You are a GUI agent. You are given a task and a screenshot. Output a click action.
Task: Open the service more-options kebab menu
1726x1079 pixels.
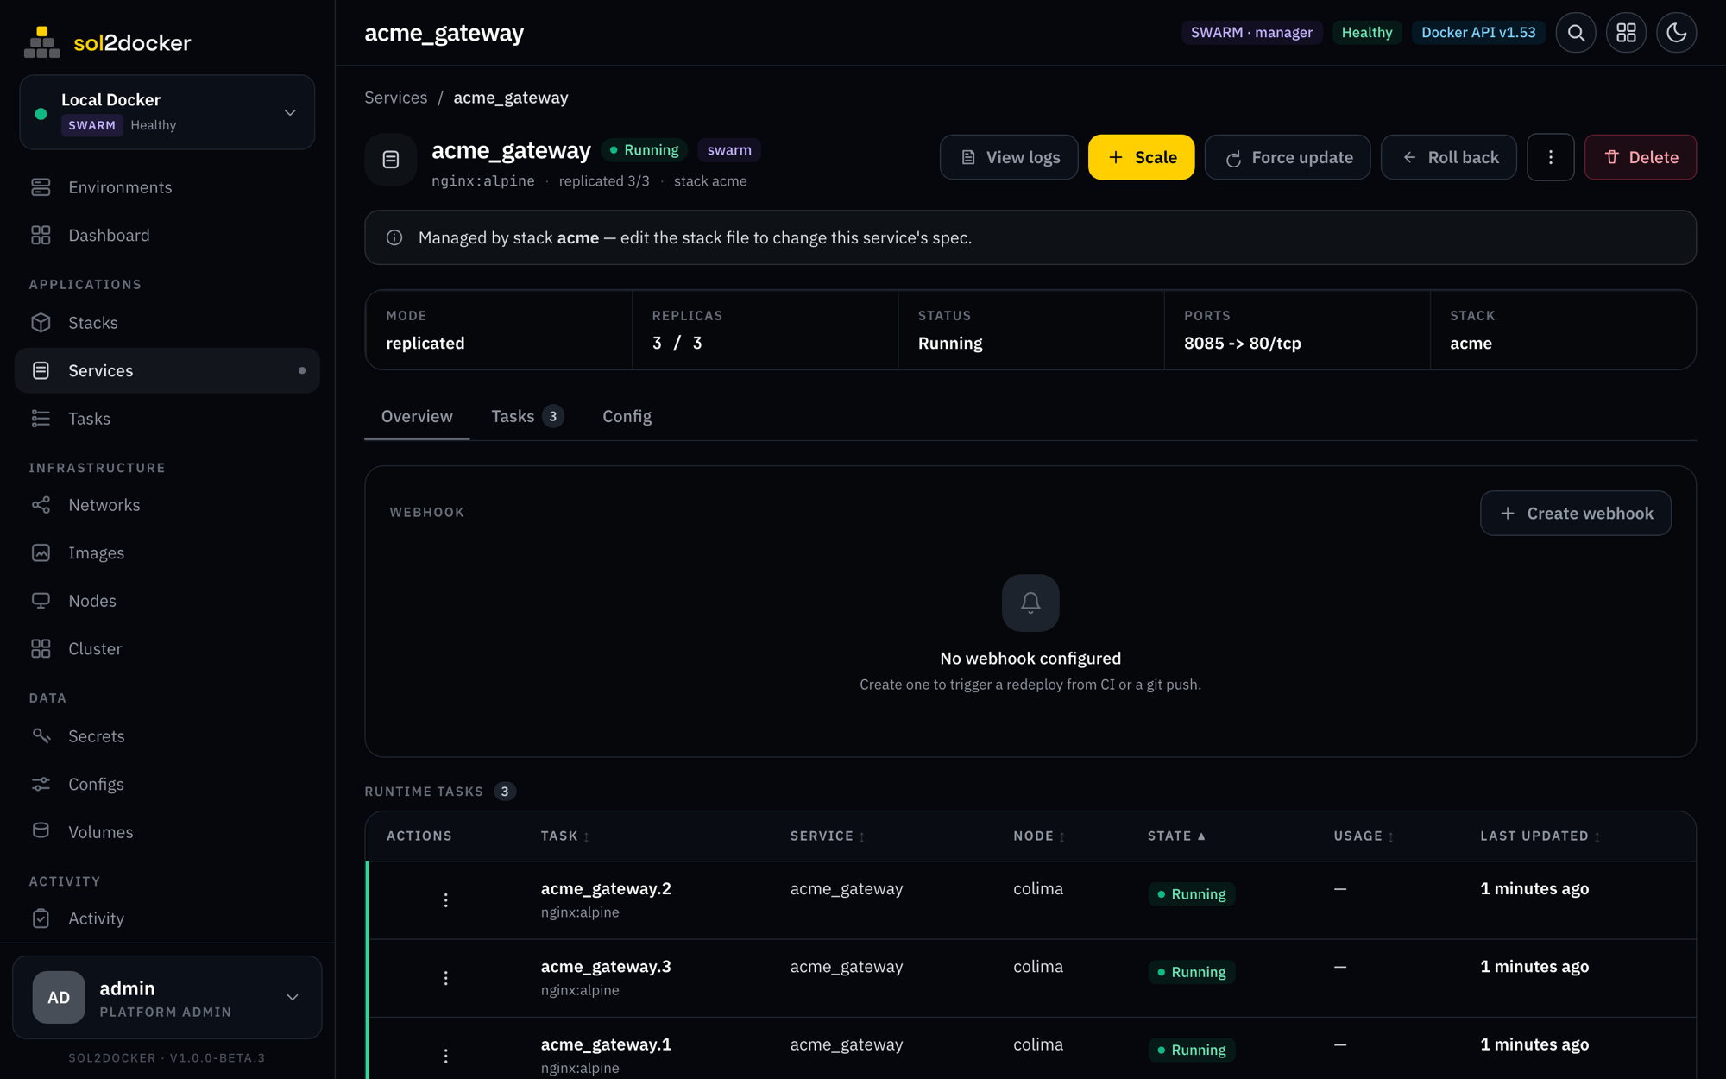click(x=1550, y=157)
